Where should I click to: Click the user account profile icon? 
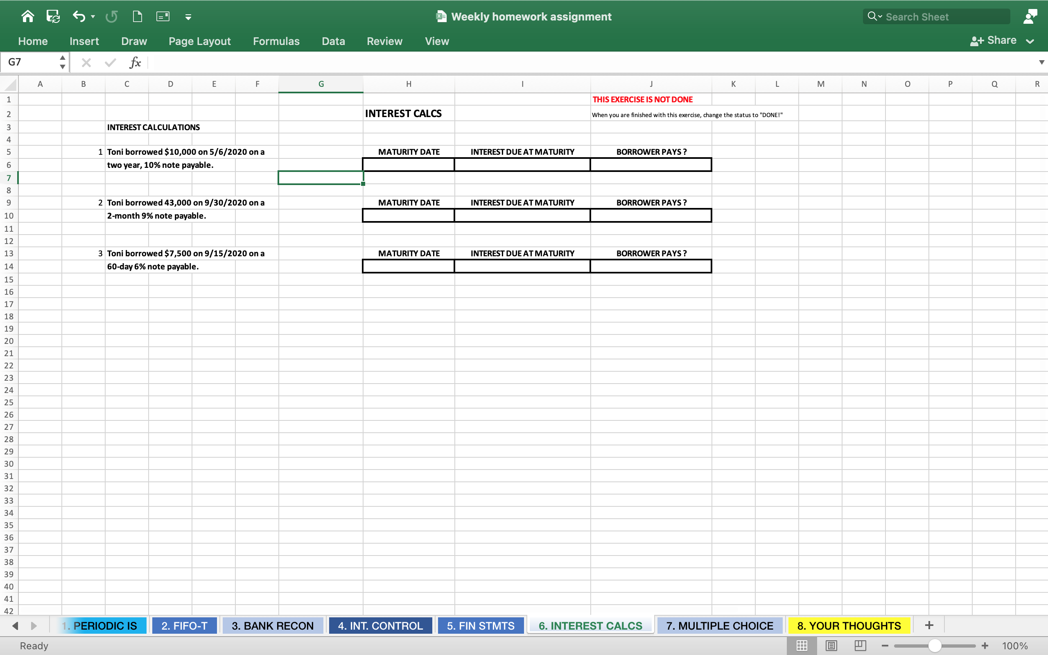1030,16
